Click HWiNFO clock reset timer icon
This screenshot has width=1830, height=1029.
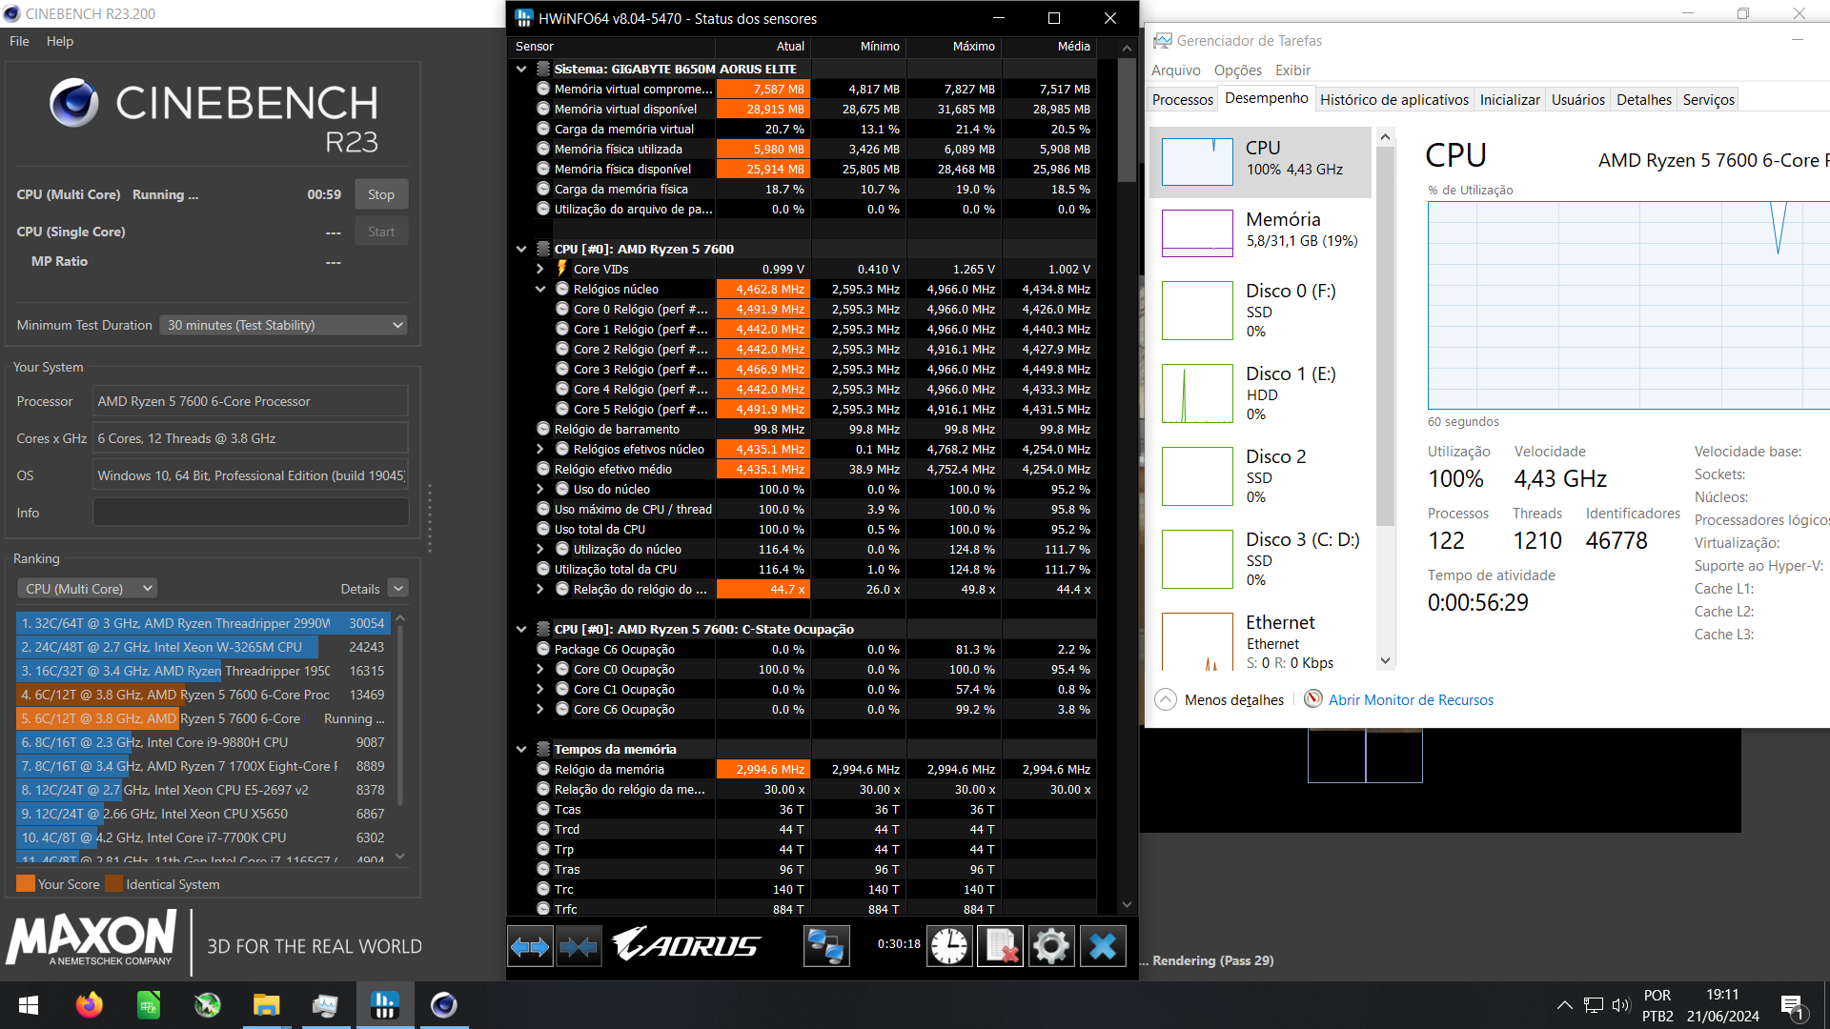949,946
